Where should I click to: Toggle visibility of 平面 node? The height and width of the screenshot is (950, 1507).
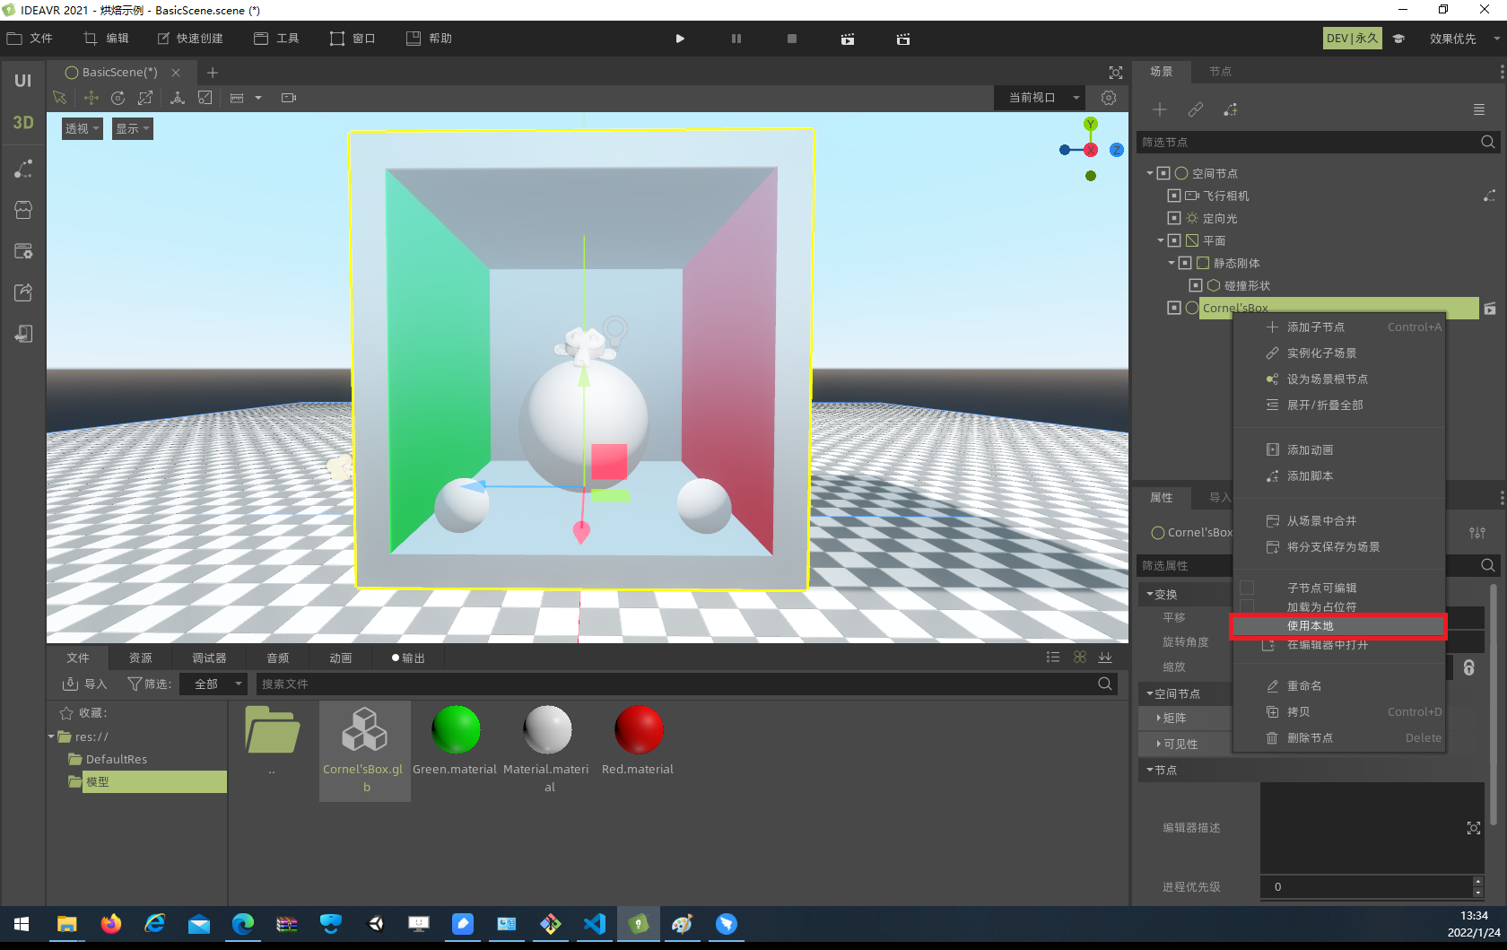[1174, 240]
